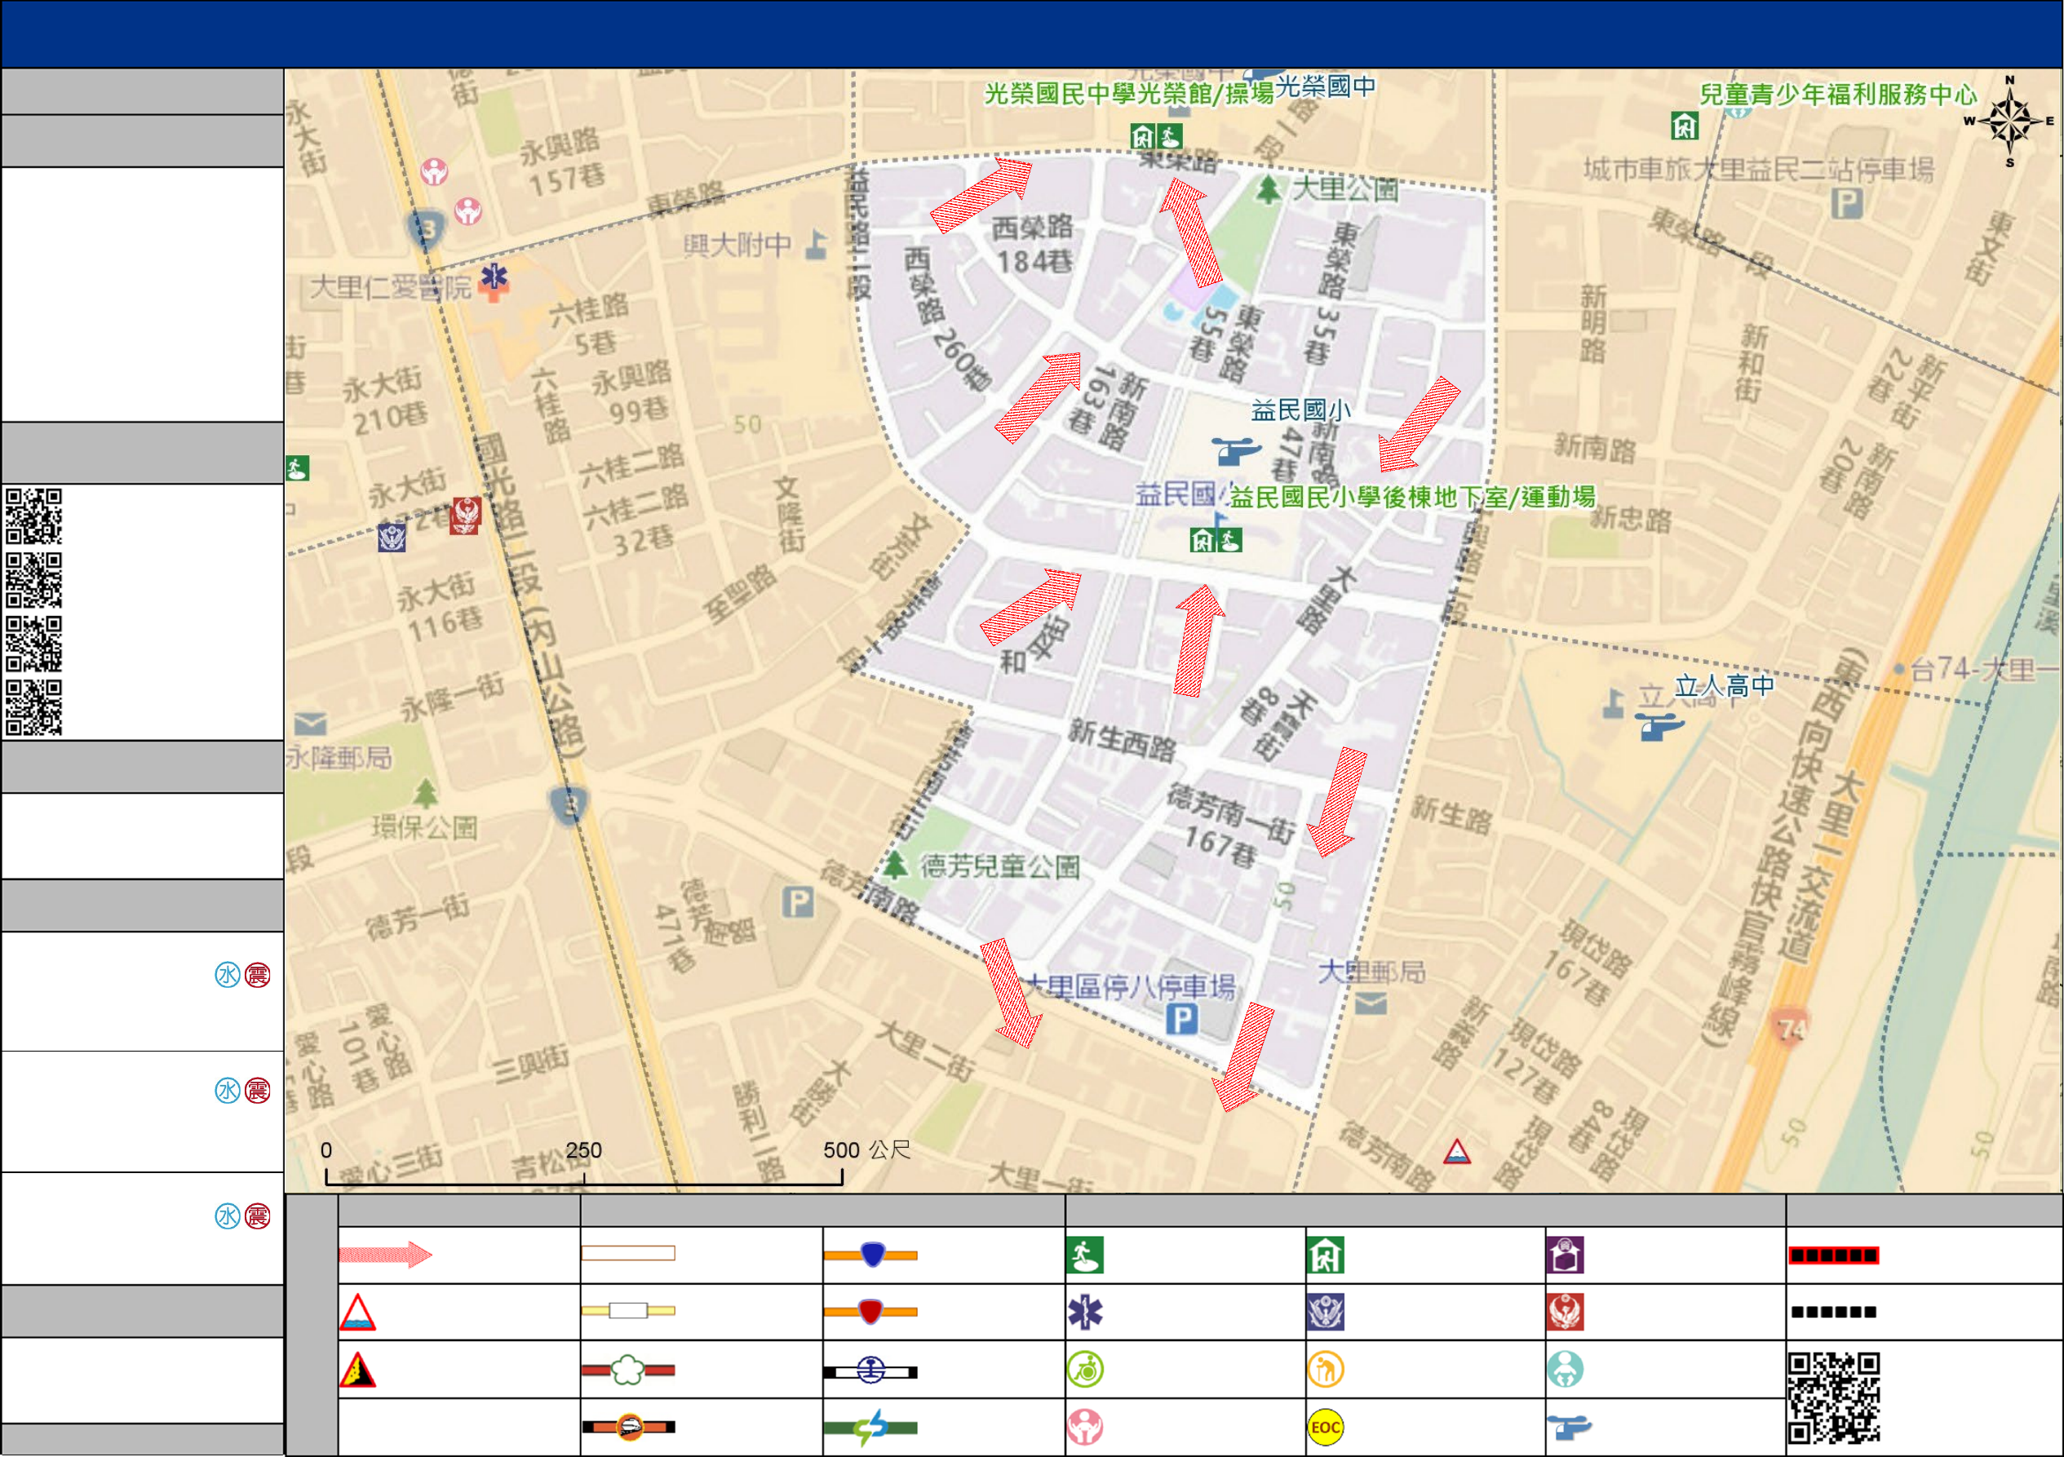Screen dimensions: 2064x1457
Task: Select the tree icon beside 德芳兒童公園
Action: pos(894,865)
